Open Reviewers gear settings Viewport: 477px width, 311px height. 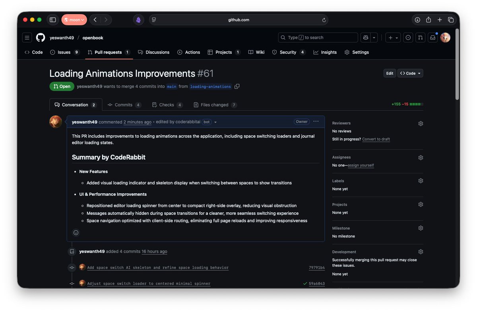(421, 124)
